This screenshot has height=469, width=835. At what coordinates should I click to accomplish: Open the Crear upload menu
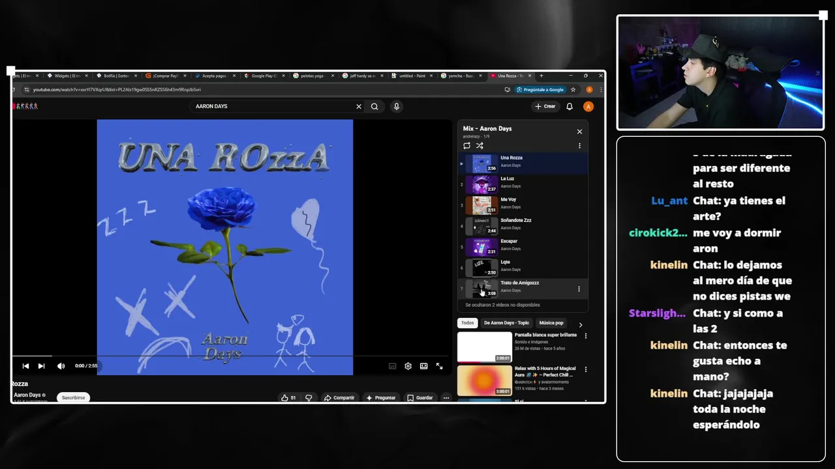pos(545,106)
